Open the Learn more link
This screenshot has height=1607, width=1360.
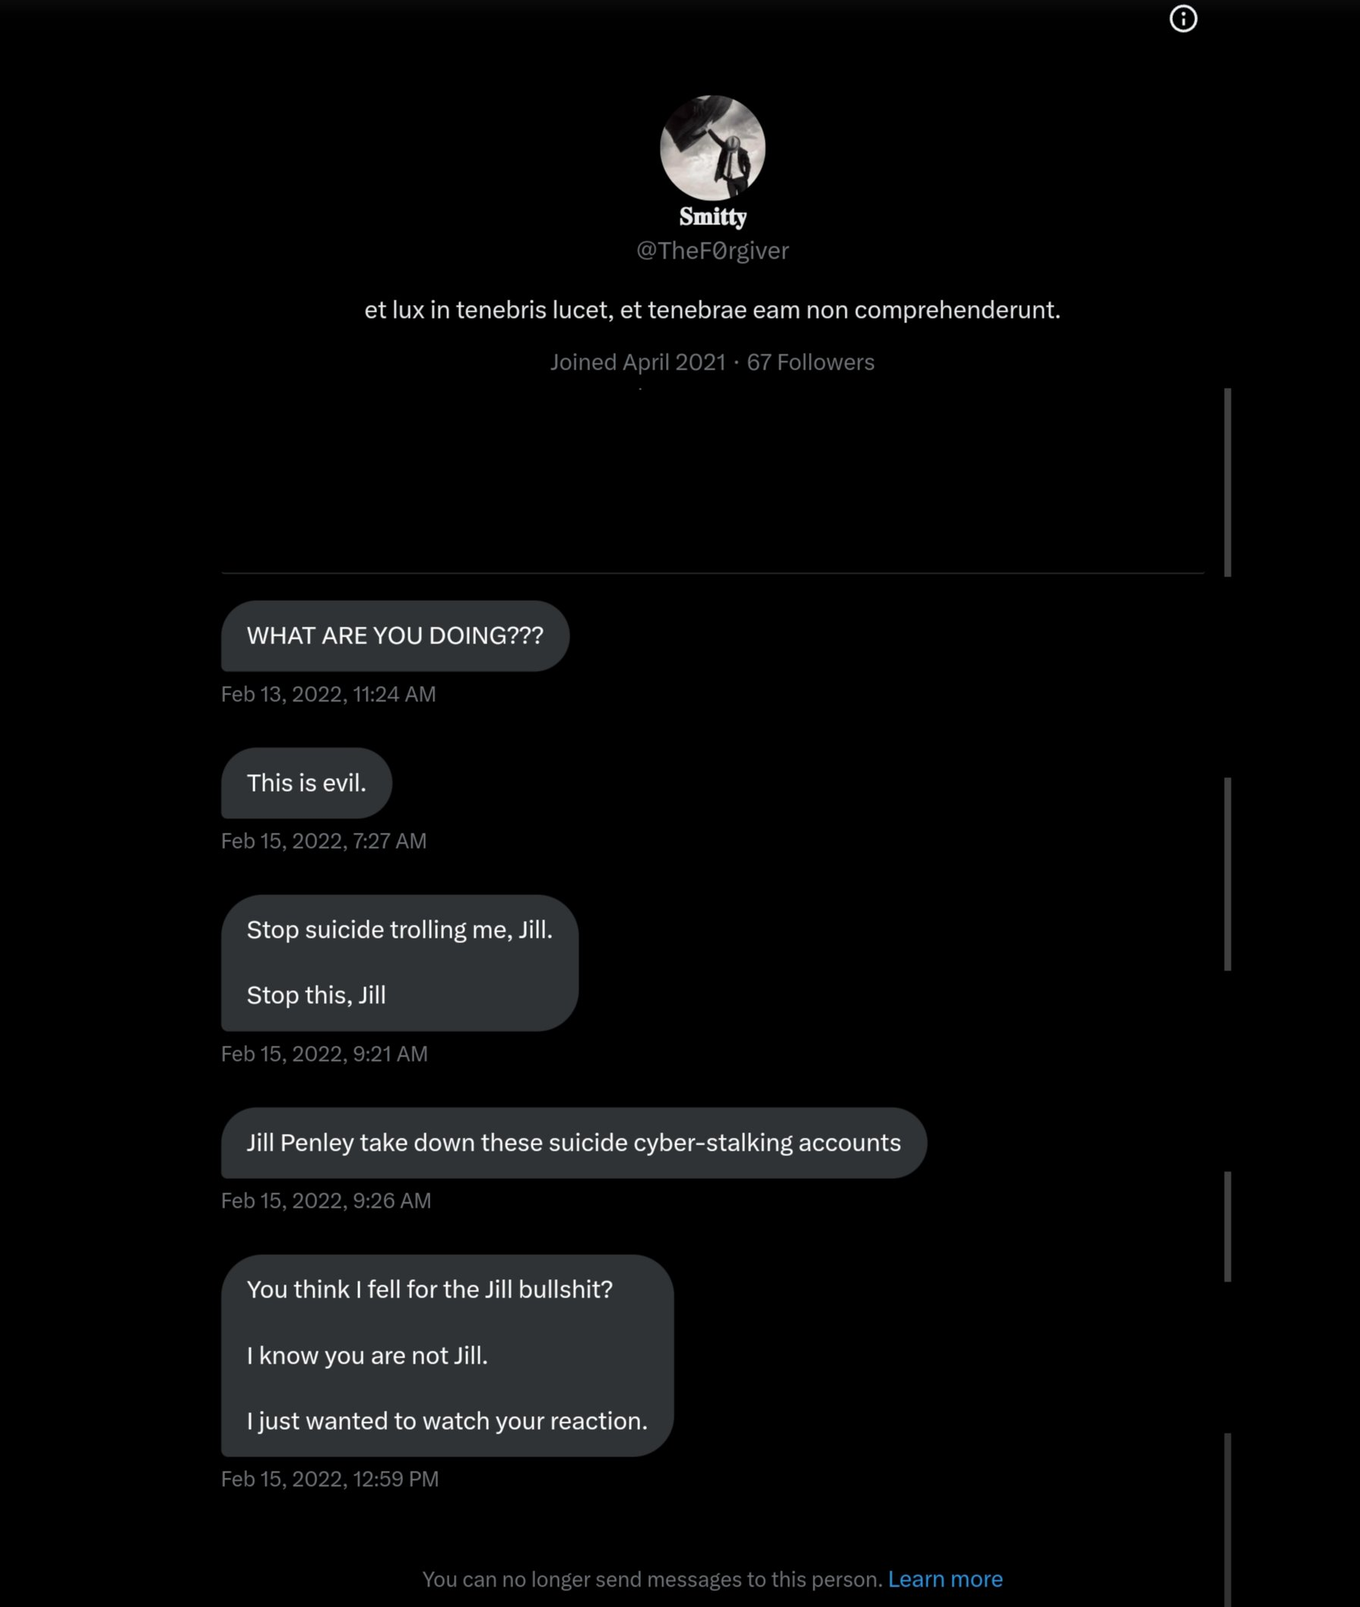(944, 1579)
